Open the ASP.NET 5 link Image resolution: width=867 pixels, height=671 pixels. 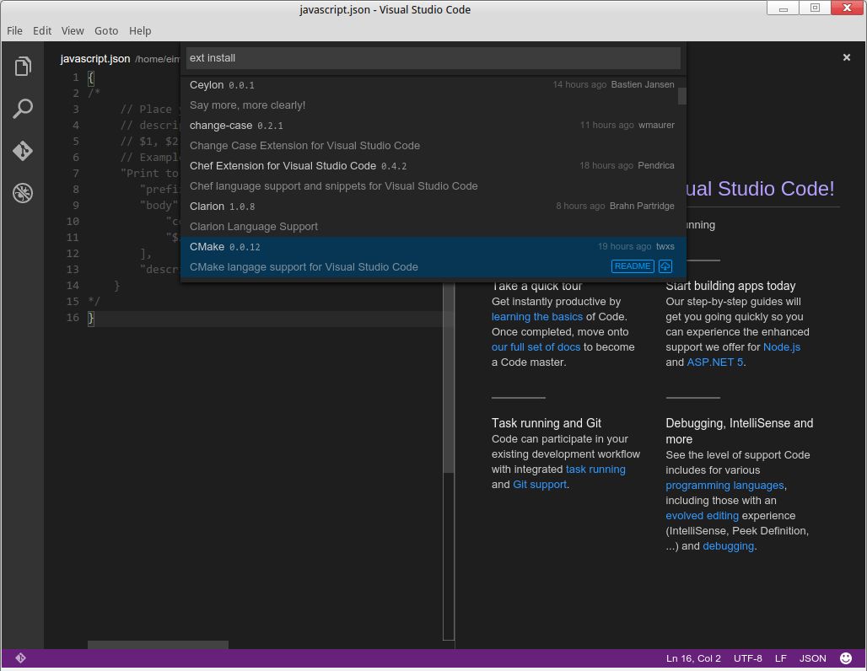[715, 362]
